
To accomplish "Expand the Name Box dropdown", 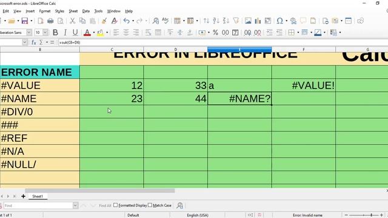I will pyautogui.click(x=24, y=42).
